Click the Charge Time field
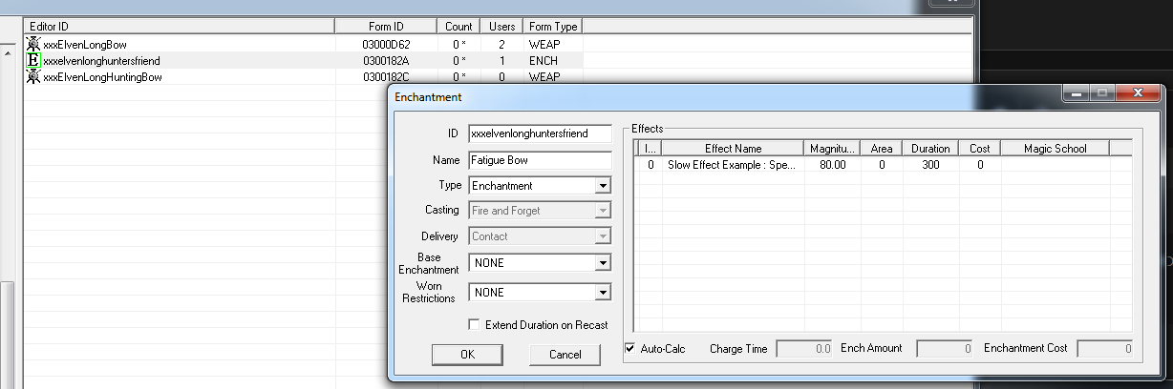 point(805,349)
